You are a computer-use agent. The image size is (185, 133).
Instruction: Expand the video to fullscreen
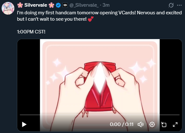pyautogui.click(x=175, y=124)
